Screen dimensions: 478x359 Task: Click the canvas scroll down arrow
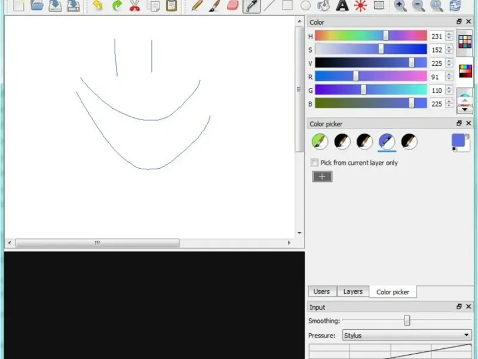tap(299, 233)
